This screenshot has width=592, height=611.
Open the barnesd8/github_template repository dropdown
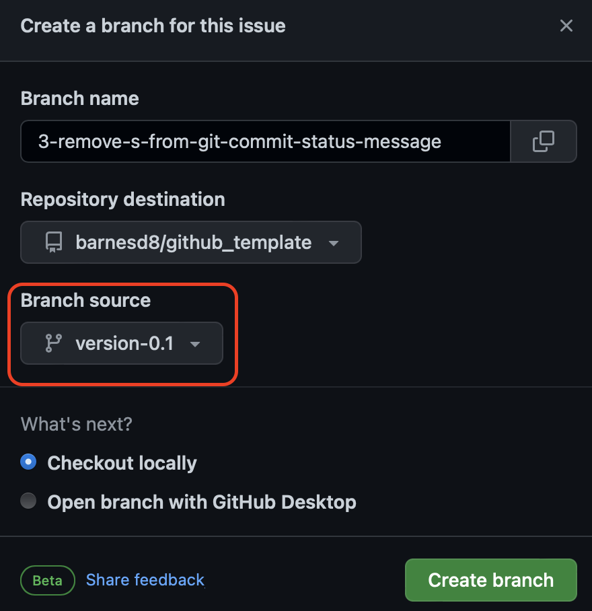point(191,242)
